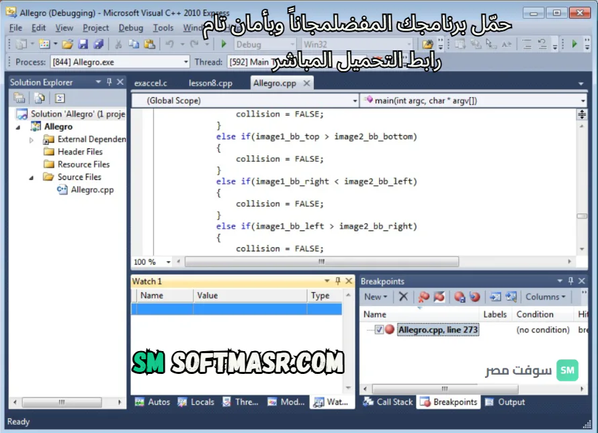Open the New breakpoint dropdown
This screenshot has width=598, height=433.
tap(376, 297)
